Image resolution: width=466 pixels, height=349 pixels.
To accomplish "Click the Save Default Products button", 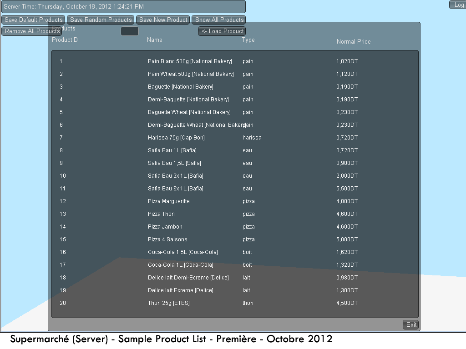I will point(33,20).
